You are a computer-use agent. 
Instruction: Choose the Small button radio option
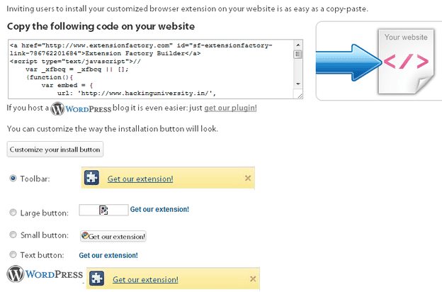click(x=13, y=234)
